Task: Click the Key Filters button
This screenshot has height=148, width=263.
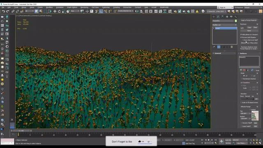Action: pyautogui.click(x=242, y=143)
